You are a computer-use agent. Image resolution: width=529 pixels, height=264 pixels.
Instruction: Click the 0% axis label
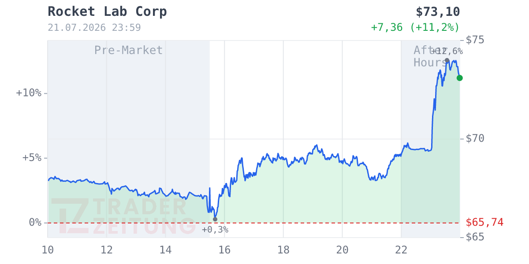click(35, 222)
